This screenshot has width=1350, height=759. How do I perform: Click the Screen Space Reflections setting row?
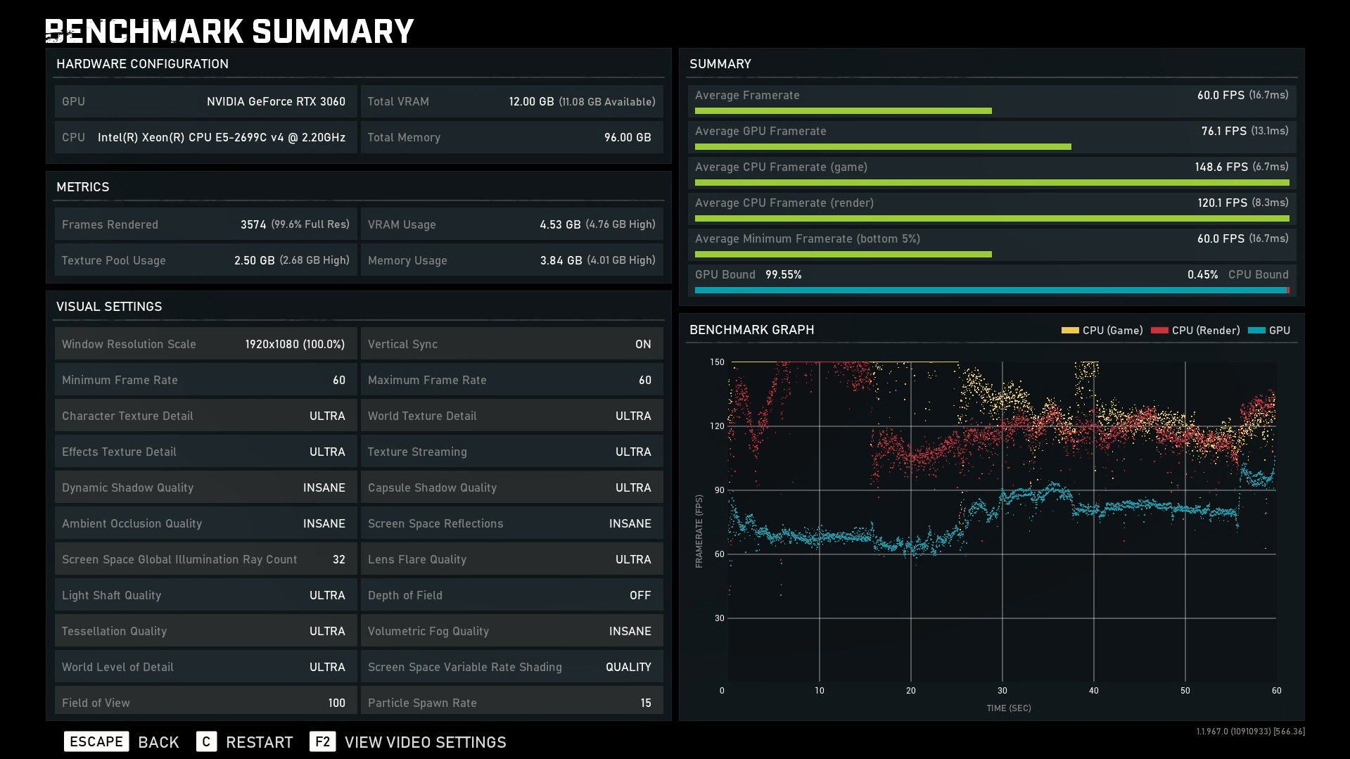click(x=511, y=523)
